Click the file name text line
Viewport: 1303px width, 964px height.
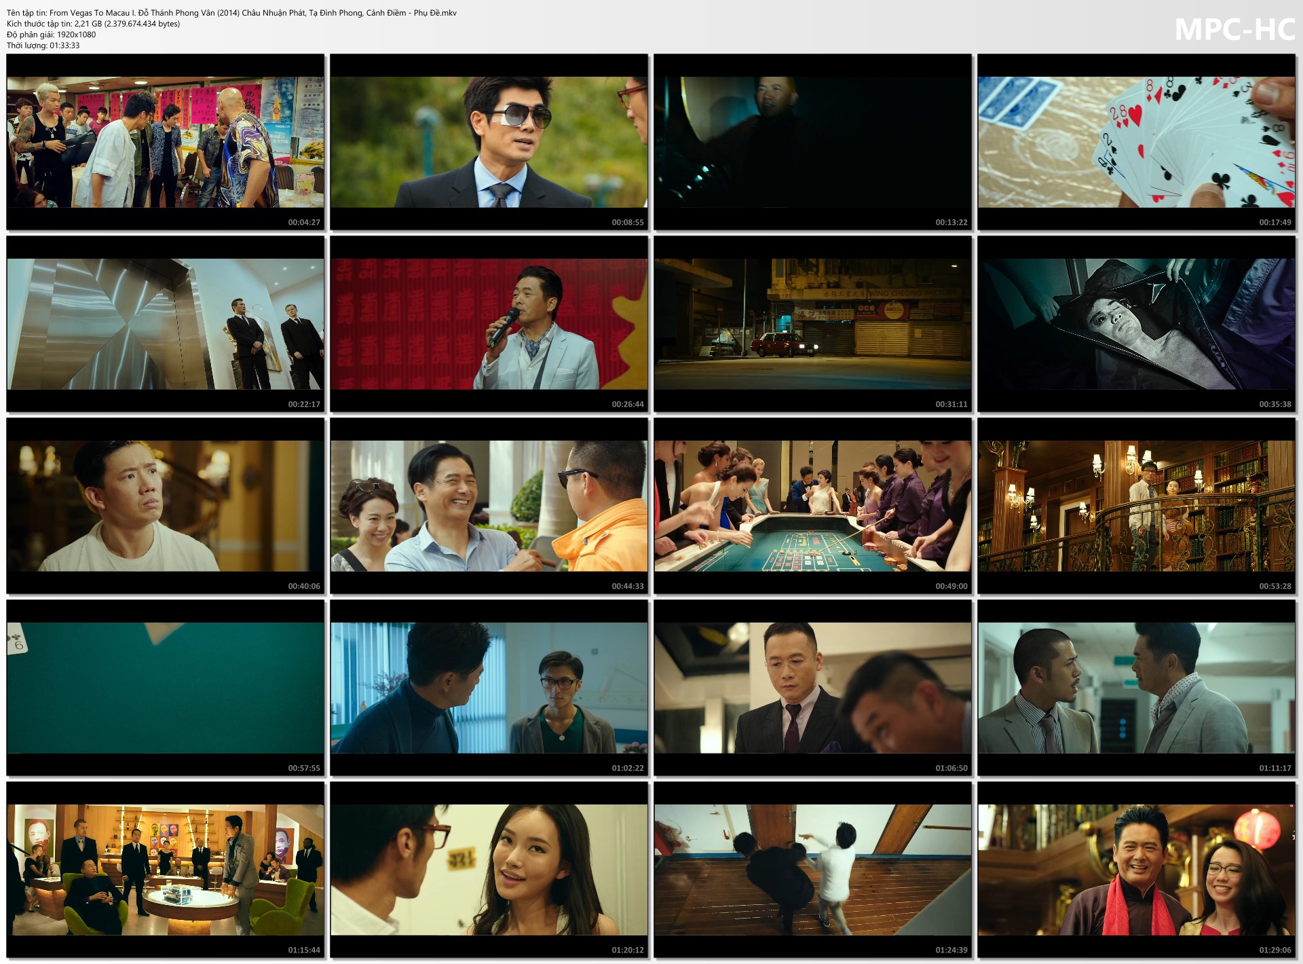click(x=231, y=13)
